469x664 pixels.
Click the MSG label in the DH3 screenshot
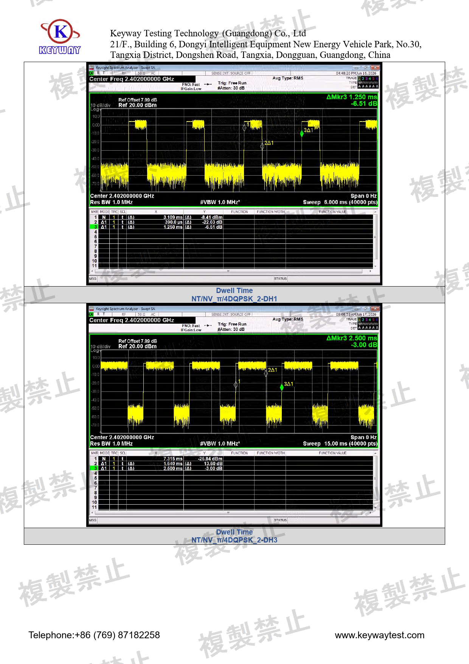click(93, 520)
